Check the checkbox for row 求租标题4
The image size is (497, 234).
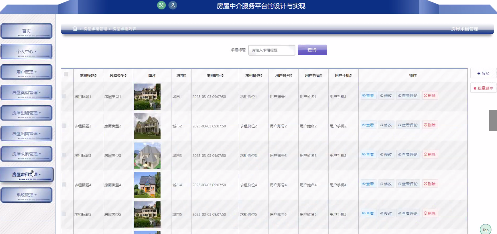click(64, 184)
